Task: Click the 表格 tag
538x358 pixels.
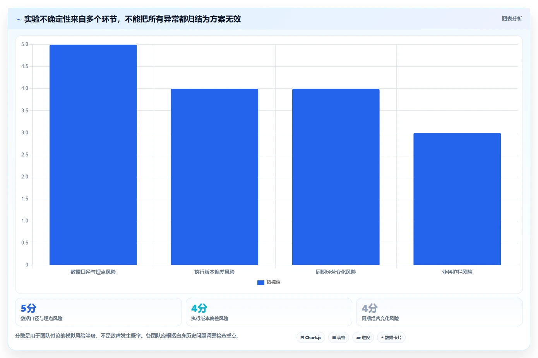Action: click(x=339, y=338)
